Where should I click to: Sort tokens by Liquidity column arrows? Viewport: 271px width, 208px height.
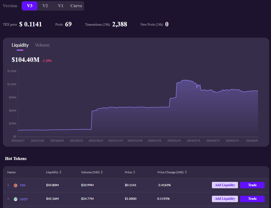60,172
